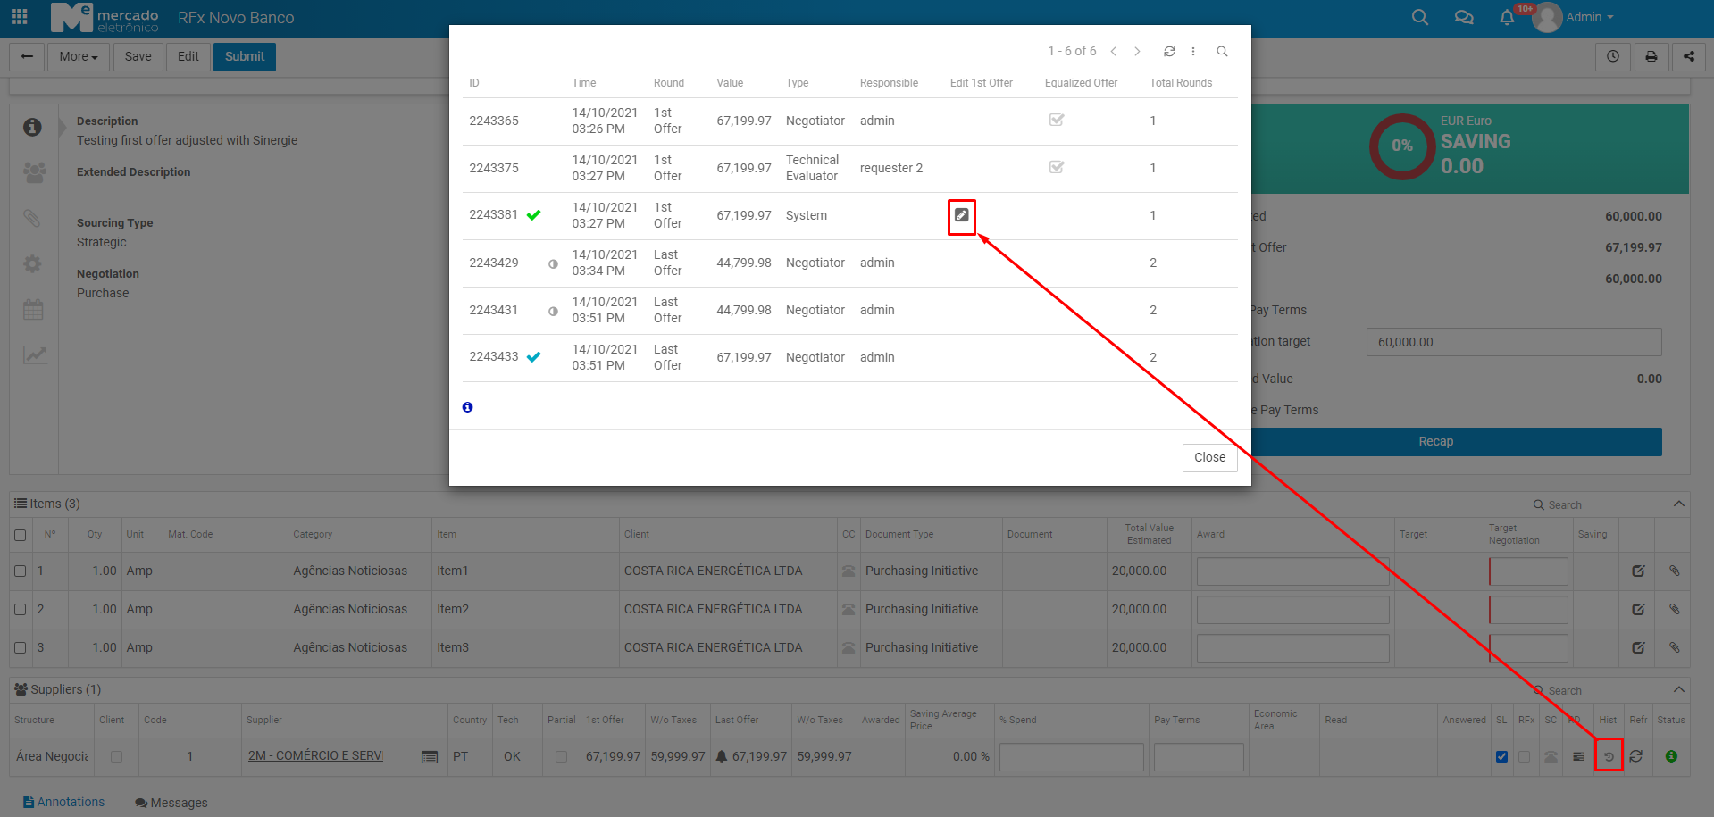Uncheck the SL checkbox for the supplier
The image size is (1714, 817).
(x=1501, y=756)
